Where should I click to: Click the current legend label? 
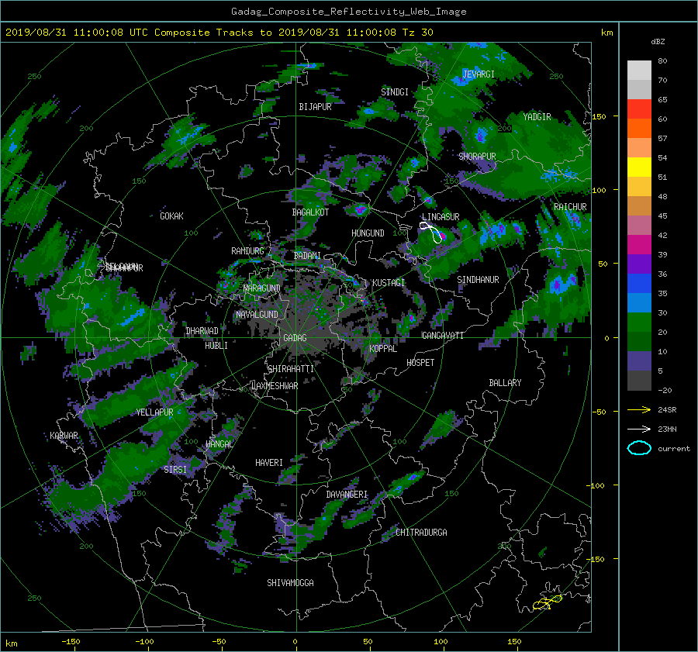674,449
